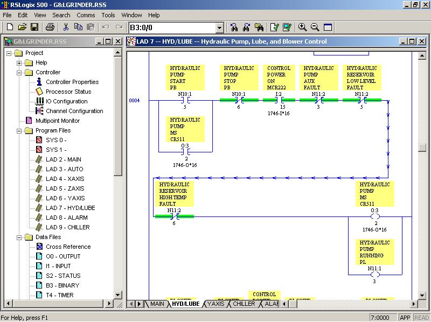Select Hydraulic Pump Running PL coil N11:1
Viewport: 431px width, 322px height.
(x=374, y=275)
